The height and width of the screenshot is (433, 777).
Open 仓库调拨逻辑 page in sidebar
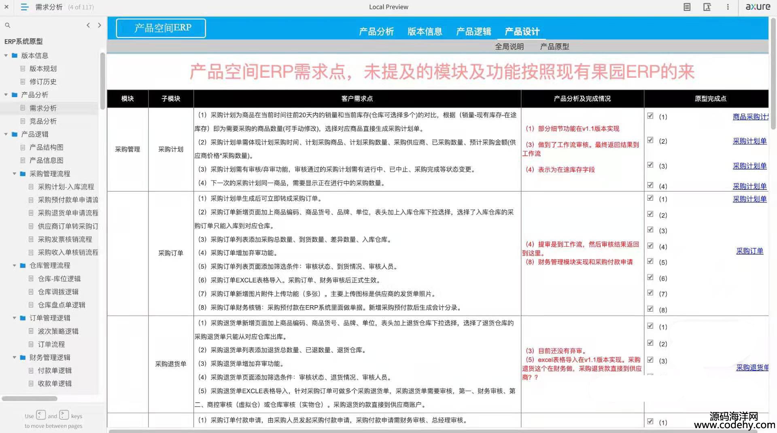click(x=58, y=292)
